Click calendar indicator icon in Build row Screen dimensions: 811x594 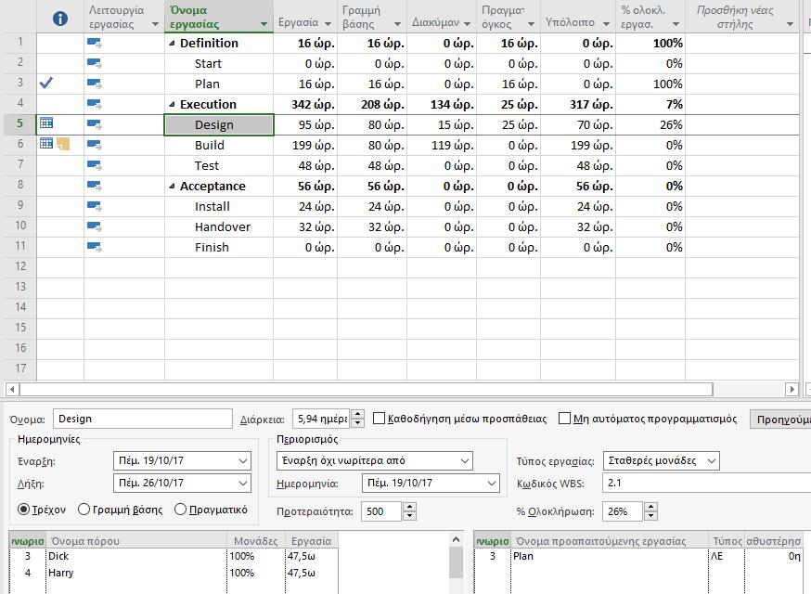click(46, 143)
